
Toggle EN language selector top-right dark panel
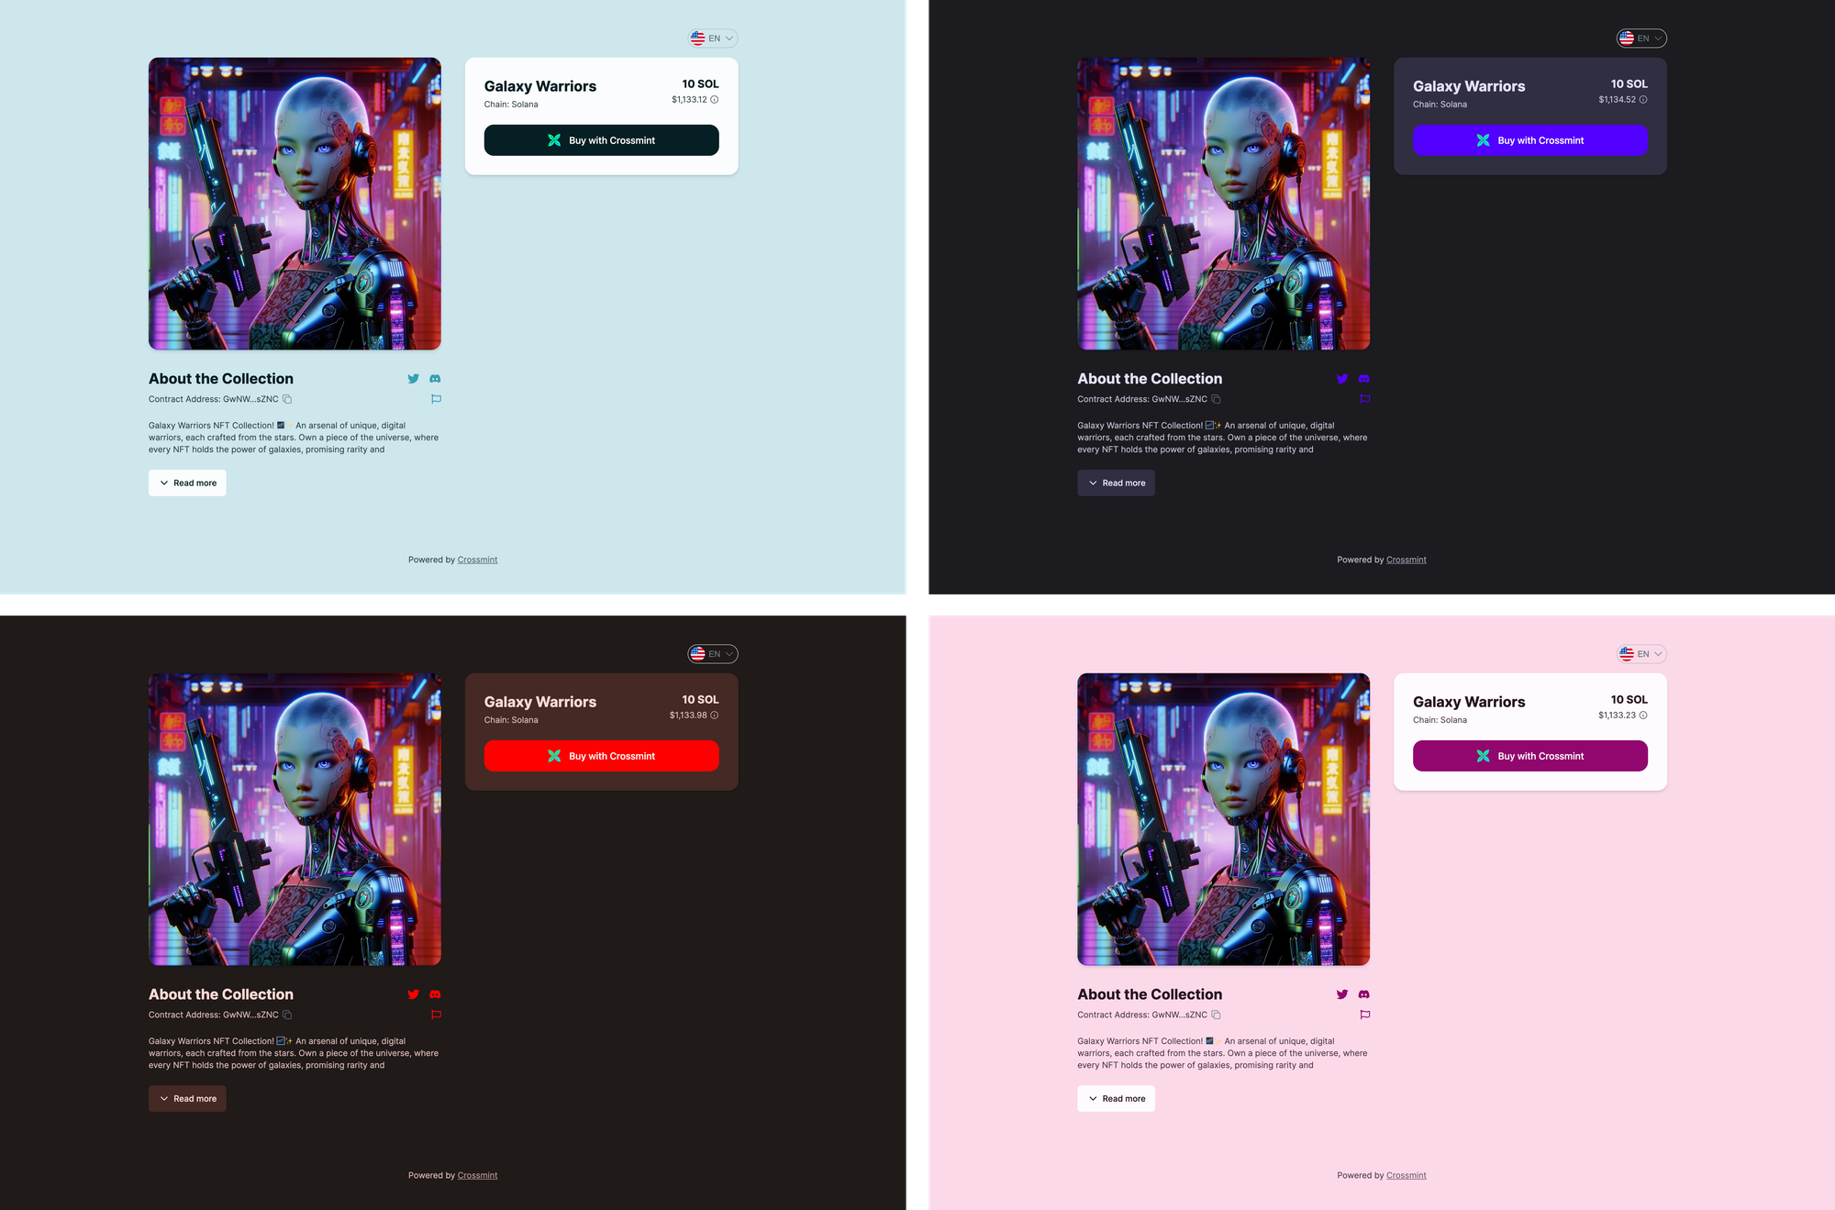(1640, 37)
